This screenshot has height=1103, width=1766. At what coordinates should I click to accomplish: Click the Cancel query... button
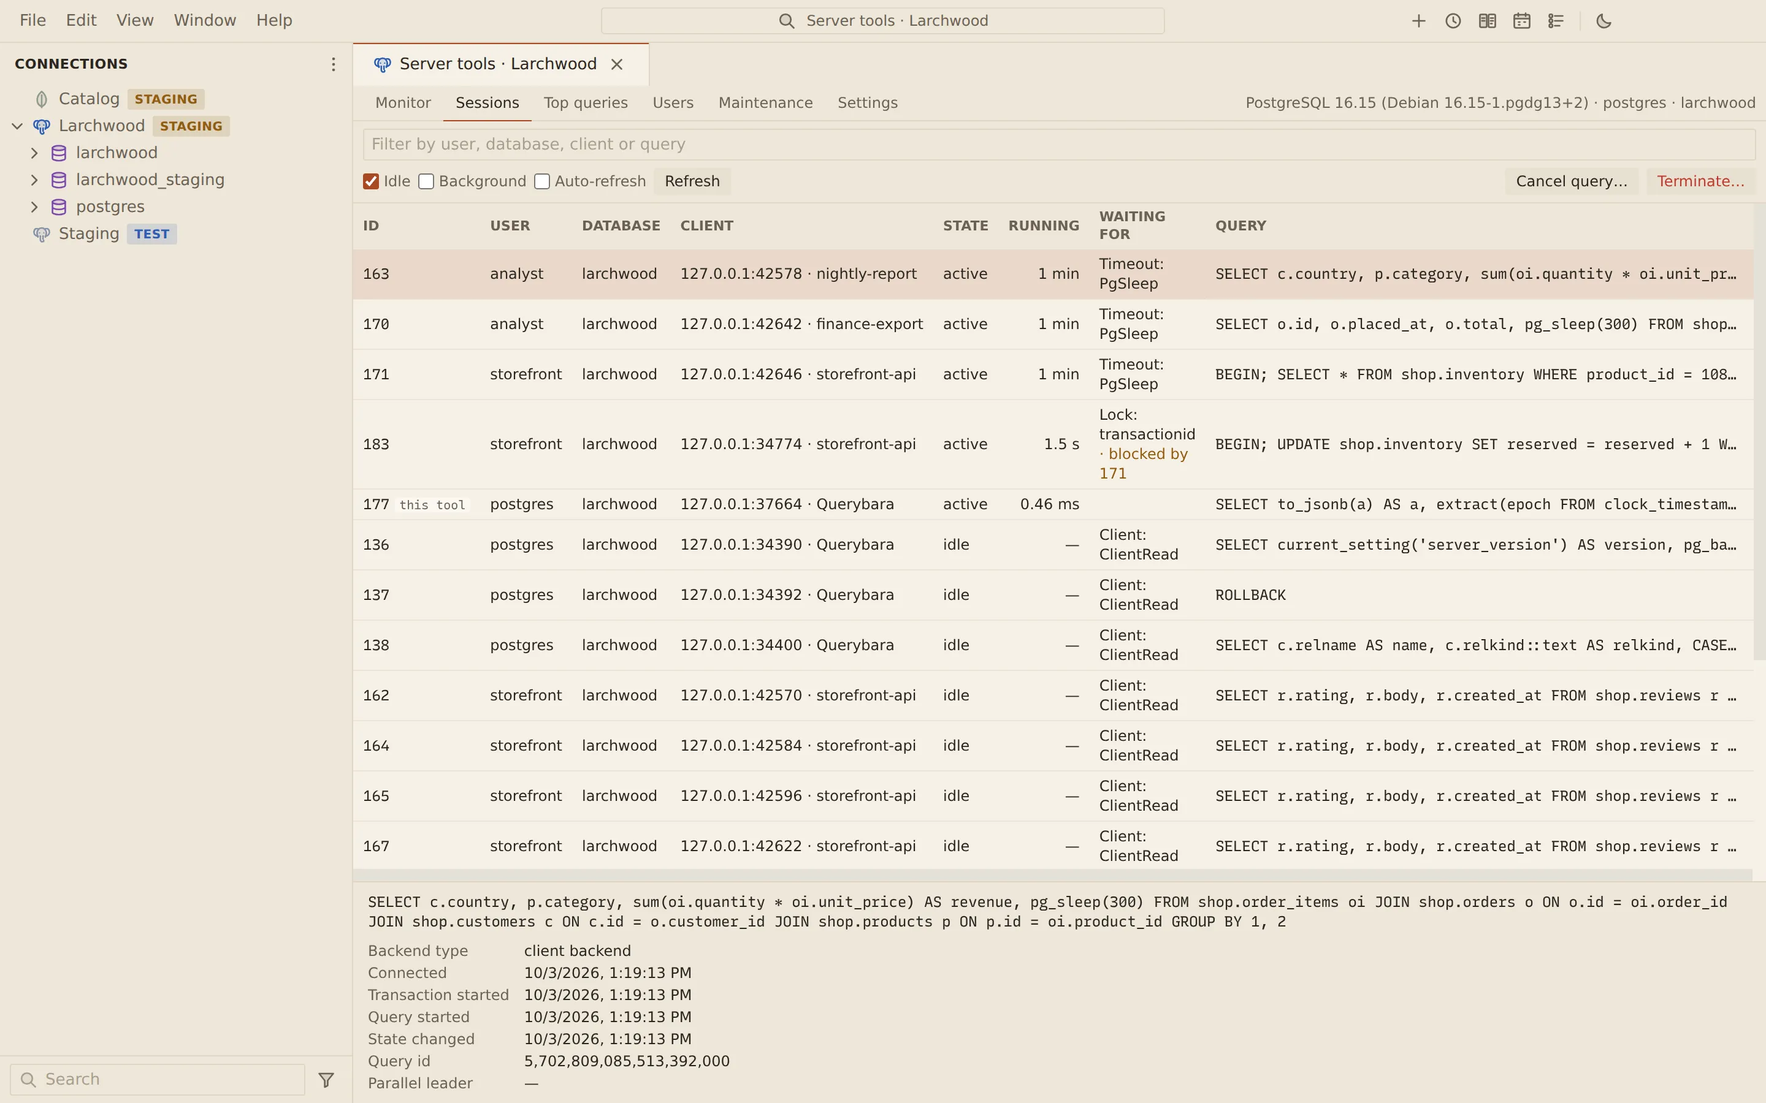[1571, 181]
